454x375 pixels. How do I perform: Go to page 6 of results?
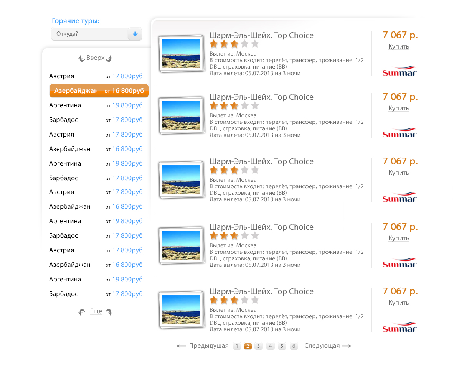point(294,346)
